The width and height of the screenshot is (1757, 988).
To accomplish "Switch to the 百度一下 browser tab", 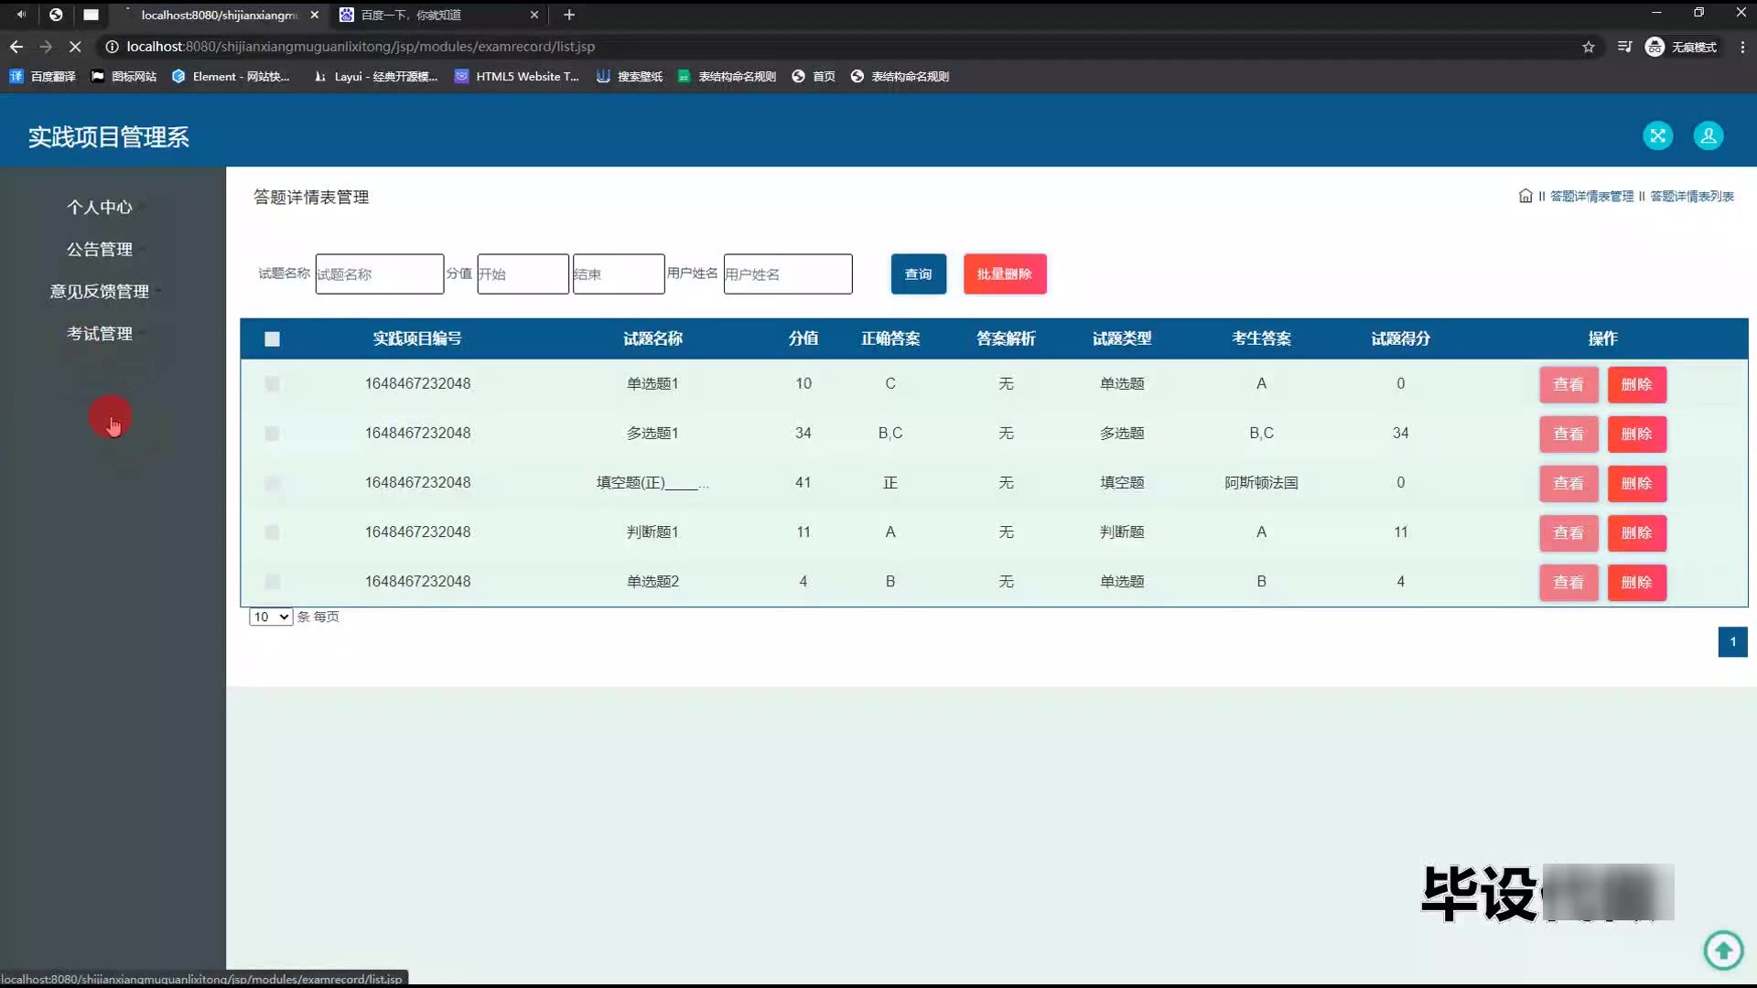I will coord(437,15).
